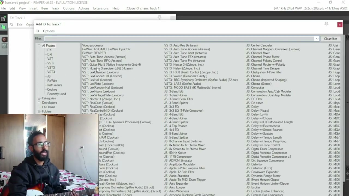Viewport: 349px width, 196px height.
Task: Open the Filter history dropdown arrow
Action: (x=317, y=39)
